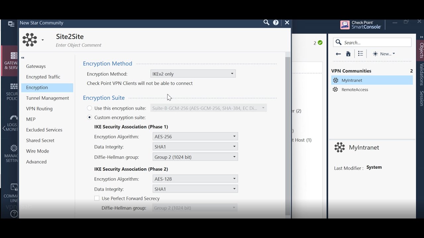
Task: Click the RemoteAccess community icon in the list
Action: (x=336, y=89)
